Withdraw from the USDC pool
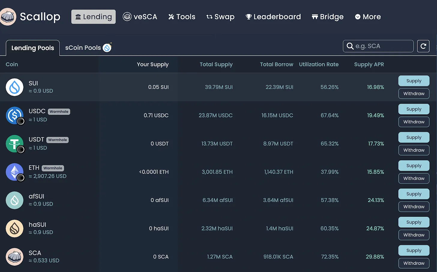Image resolution: width=437 pixels, height=272 pixels. [414, 122]
